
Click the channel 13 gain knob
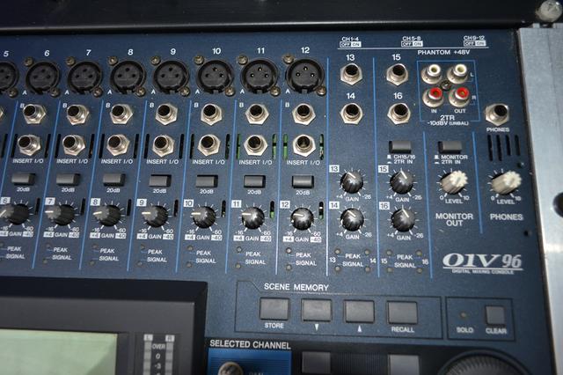(x=352, y=181)
